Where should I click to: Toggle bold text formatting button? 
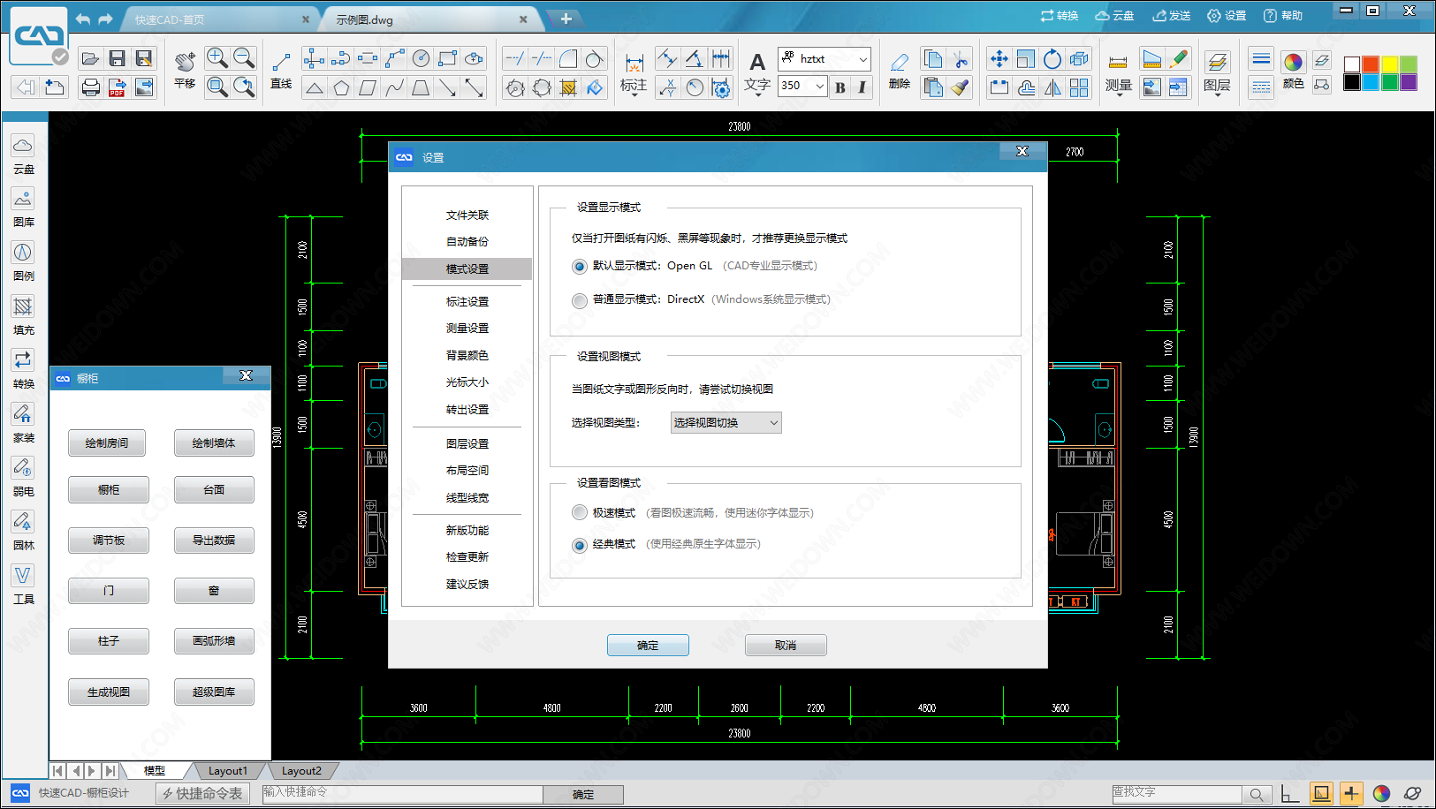tap(840, 87)
